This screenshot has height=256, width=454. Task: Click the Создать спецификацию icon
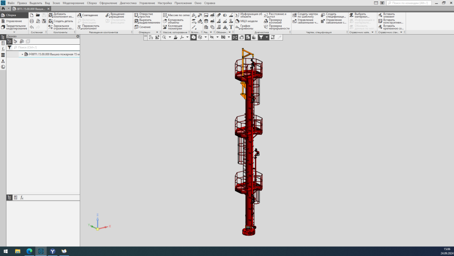click(x=323, y=15)
